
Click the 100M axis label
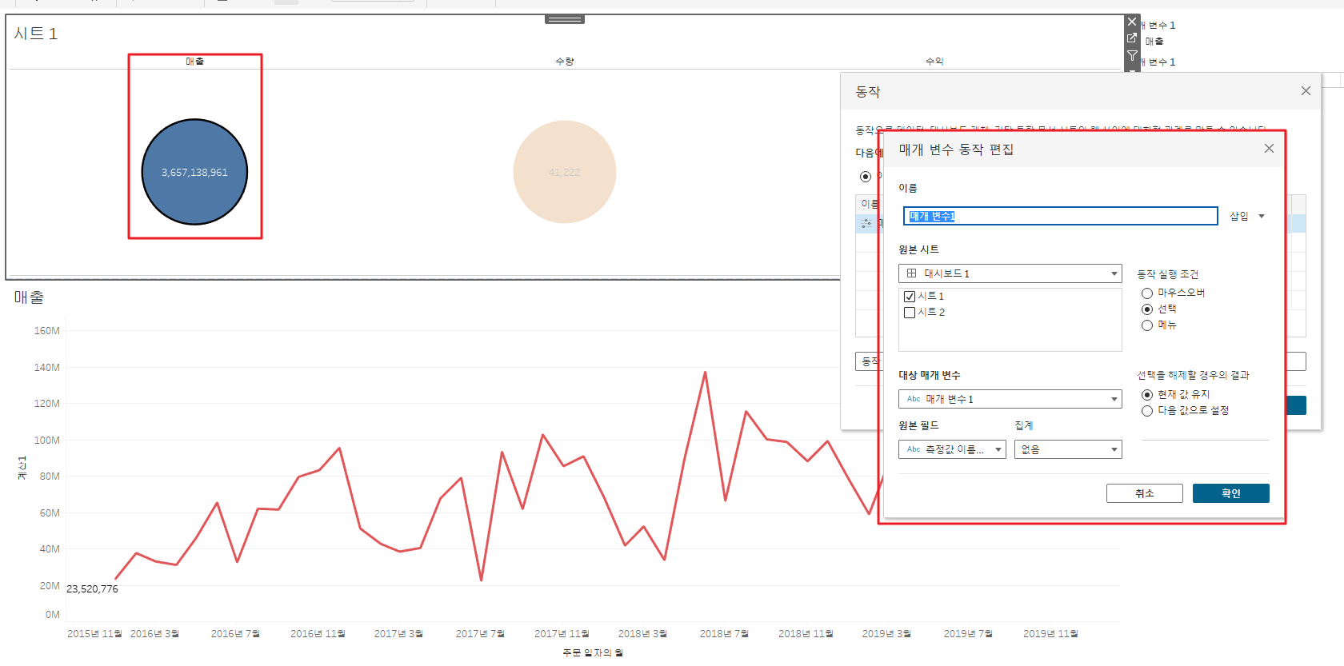click(47, 441)
